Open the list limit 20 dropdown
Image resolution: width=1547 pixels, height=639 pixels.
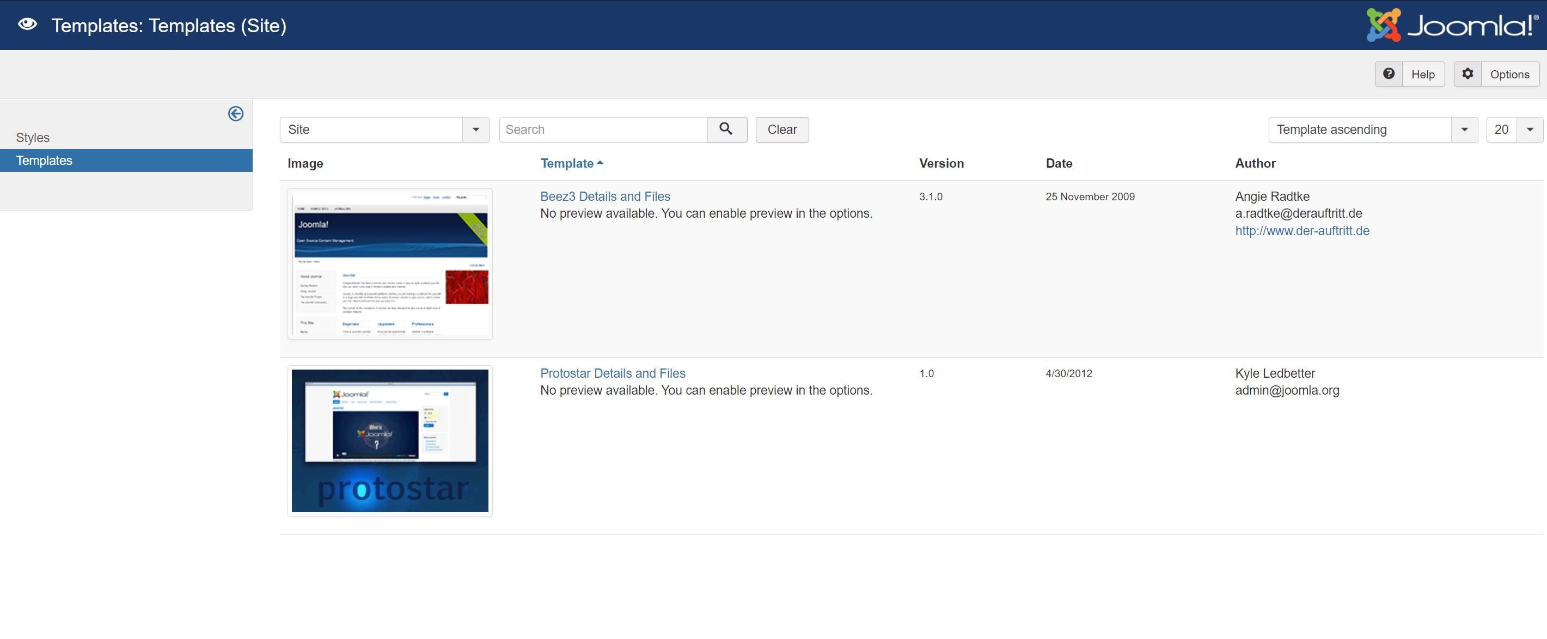tap(1530, 129)
